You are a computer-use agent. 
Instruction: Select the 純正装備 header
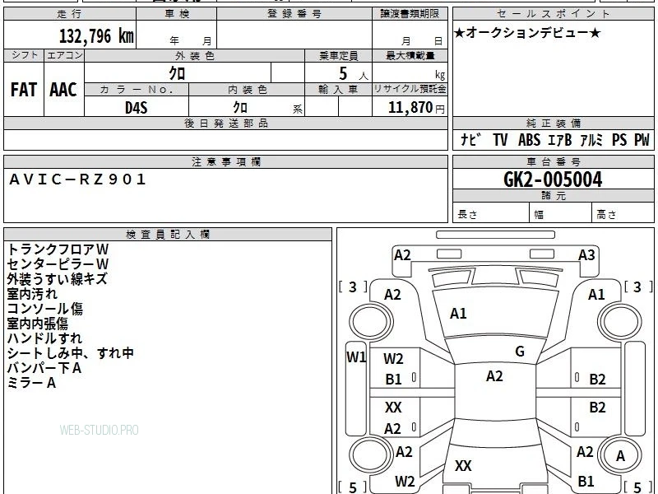554,123
